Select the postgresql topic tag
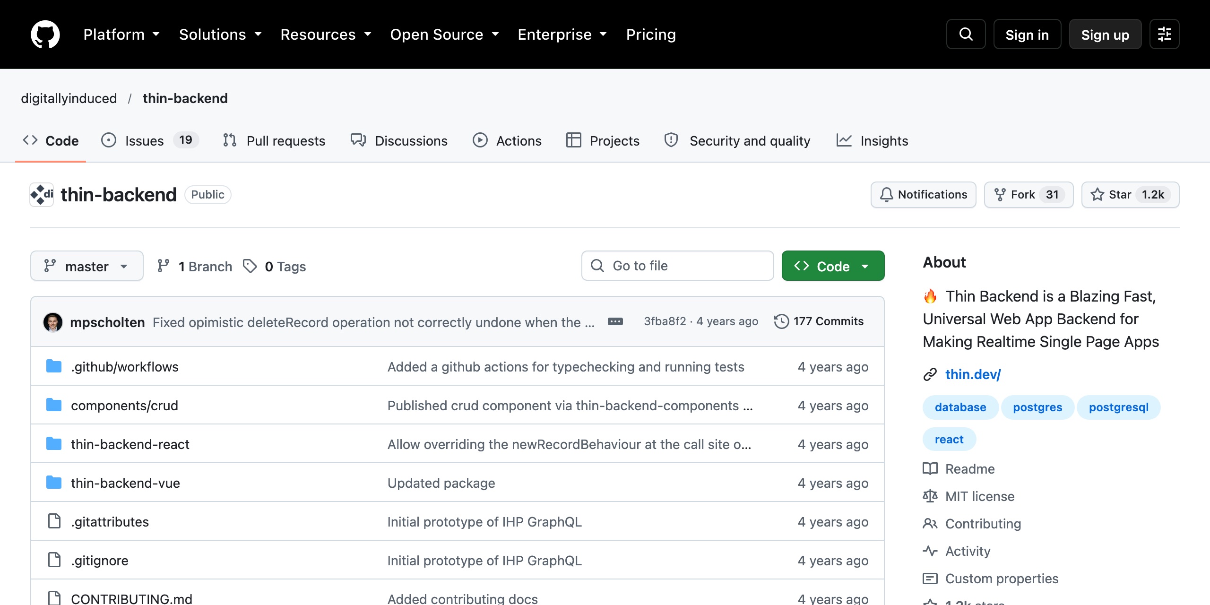1210x605 pixels. tap(1118, 407)
